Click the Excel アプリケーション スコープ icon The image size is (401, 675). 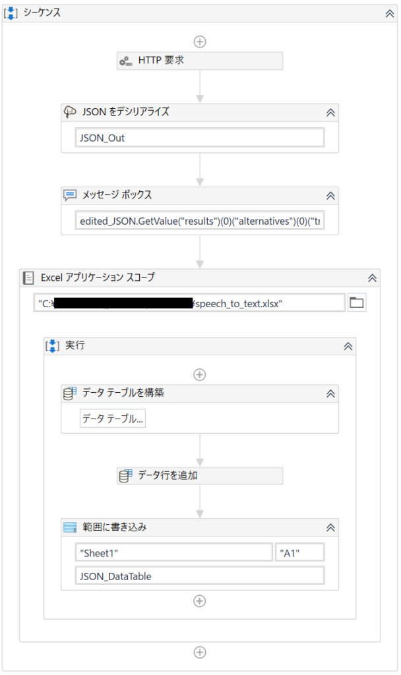28,278
